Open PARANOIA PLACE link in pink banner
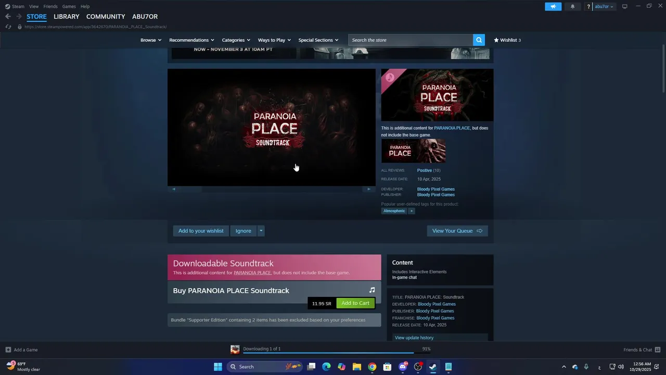Screen dimensions: 666x375 coord(252,273)
